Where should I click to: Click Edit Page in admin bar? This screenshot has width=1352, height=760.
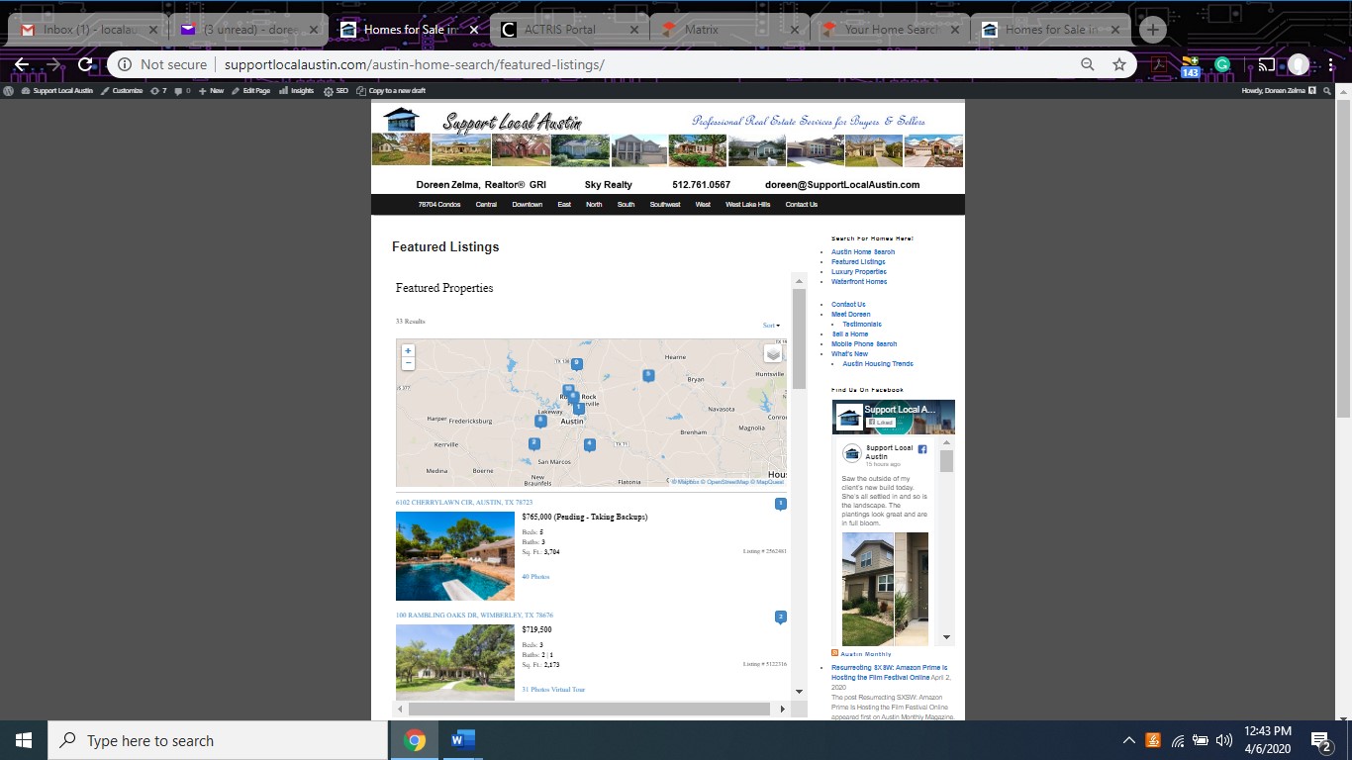pos(251,90)
